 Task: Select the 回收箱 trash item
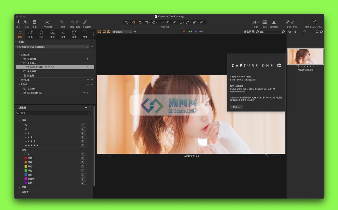click(31, 76)
